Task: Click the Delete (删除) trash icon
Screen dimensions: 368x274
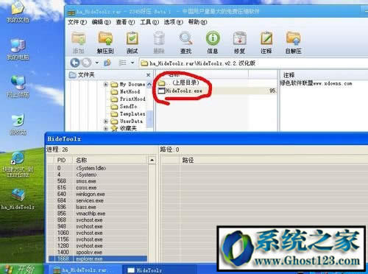Action: (159, 39)
